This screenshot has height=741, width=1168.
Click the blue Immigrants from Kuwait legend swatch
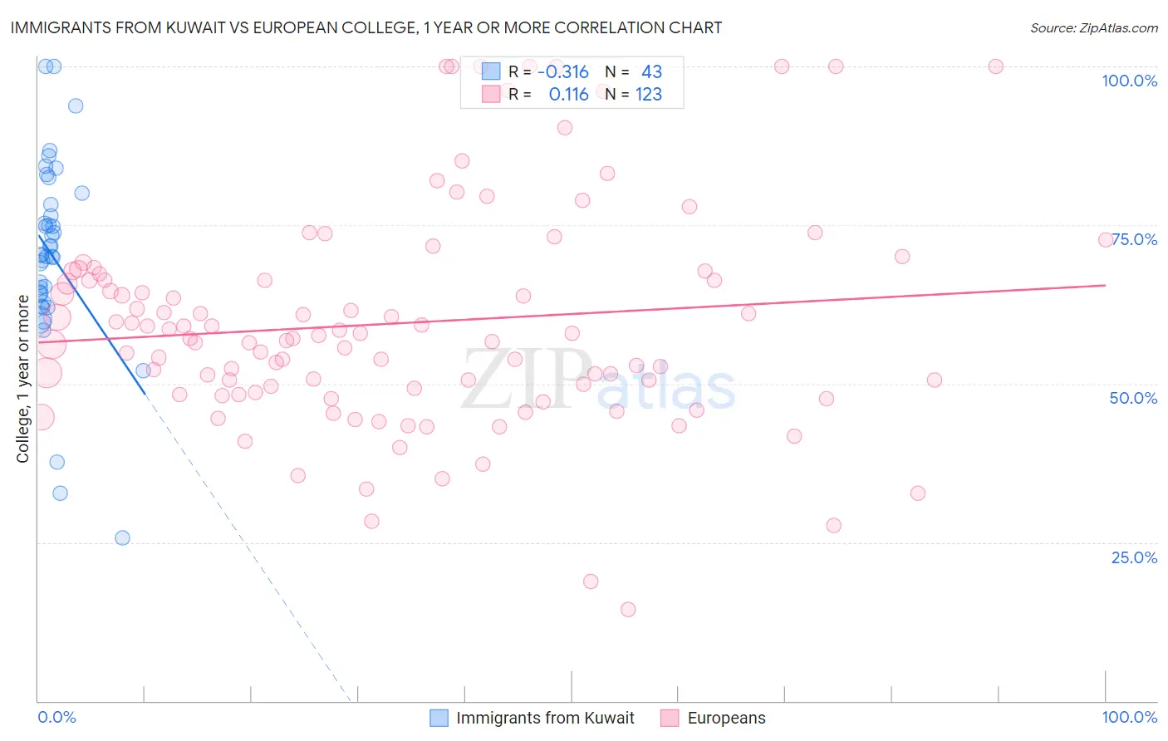point(439,718)
